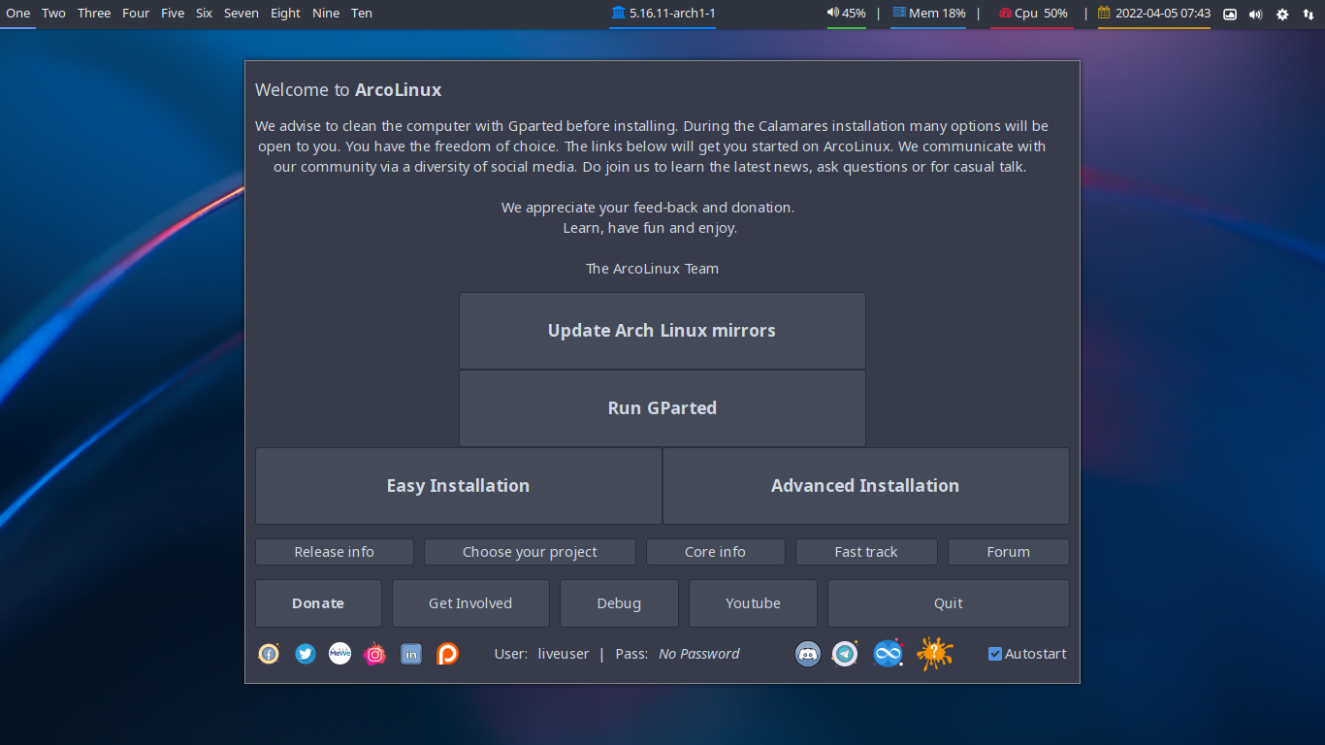This screenshot has height=745, width=1325.
Task: Click the blue infinity logo icon
Action: coord(888,654)
